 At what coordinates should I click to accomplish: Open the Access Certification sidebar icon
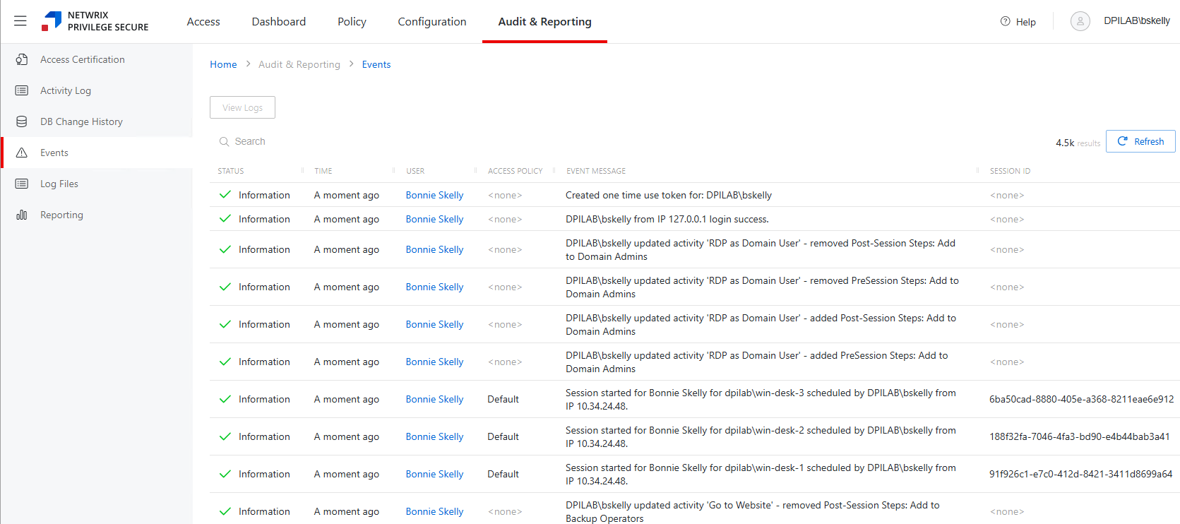(22, 60)
